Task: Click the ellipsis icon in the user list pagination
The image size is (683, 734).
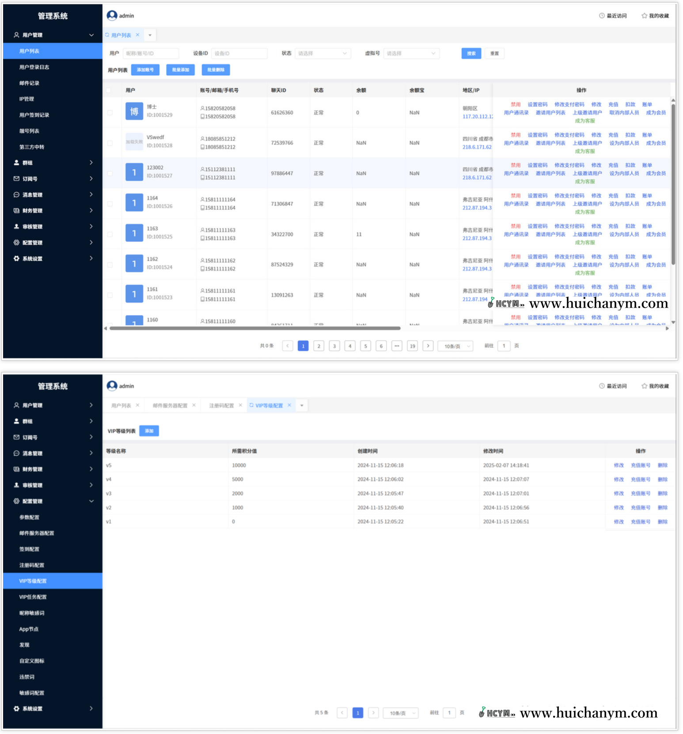Action: coord(397,346)
